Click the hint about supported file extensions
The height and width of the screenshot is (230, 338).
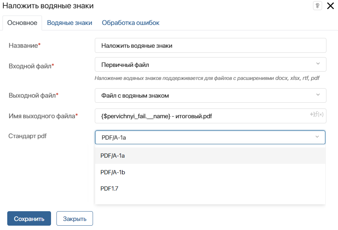207,78
